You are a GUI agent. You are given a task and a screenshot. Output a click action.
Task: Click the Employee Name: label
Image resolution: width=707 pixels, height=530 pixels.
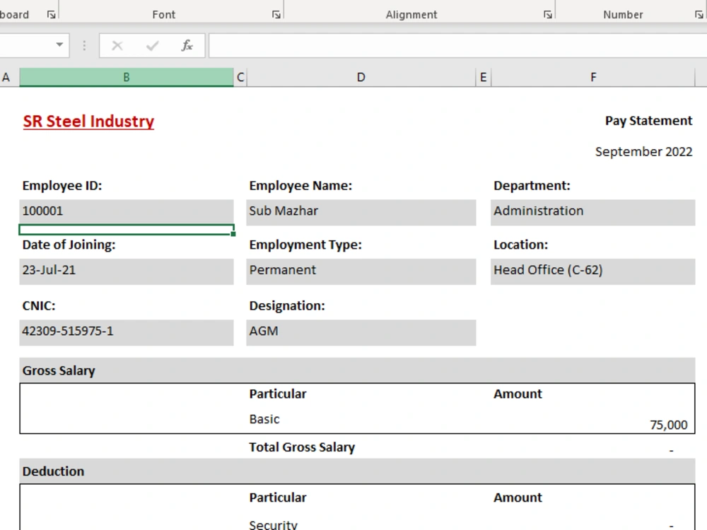click(x=300, y=186)
